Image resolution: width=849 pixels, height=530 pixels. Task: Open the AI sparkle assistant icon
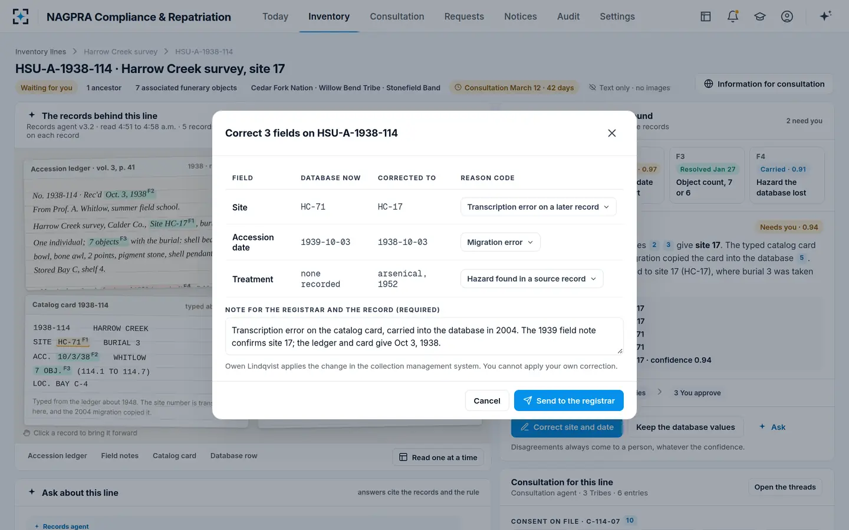825,16
